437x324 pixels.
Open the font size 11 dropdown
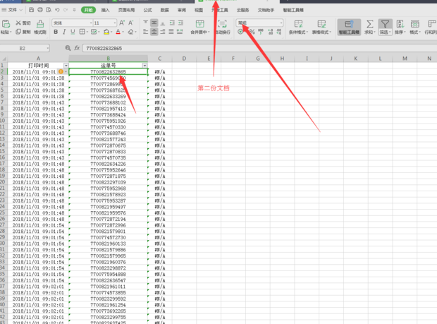tap(115, 23)
